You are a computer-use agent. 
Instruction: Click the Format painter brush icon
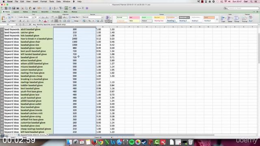34,8
